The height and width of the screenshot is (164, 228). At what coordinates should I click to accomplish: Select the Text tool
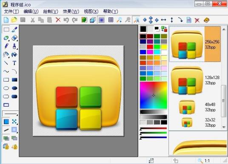click(x=14, y=63)
